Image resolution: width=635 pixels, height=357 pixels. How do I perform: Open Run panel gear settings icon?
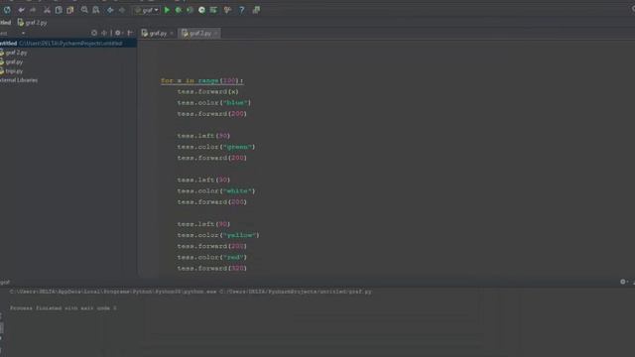coord(623,282)
